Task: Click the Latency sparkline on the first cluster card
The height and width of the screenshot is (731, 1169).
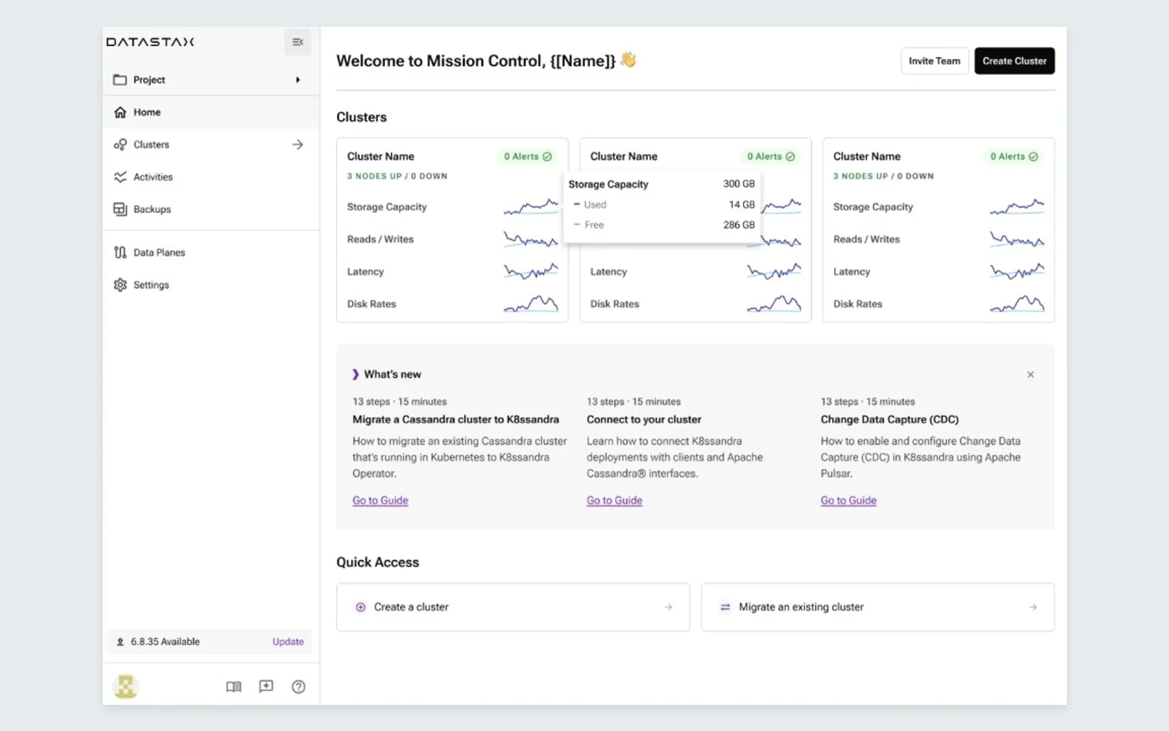Action: point(530,272)
